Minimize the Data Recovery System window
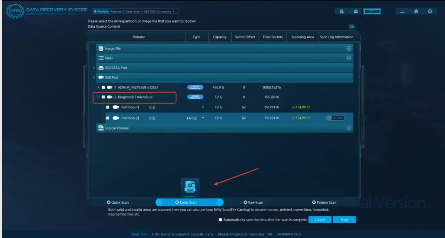 coord(402,12)
